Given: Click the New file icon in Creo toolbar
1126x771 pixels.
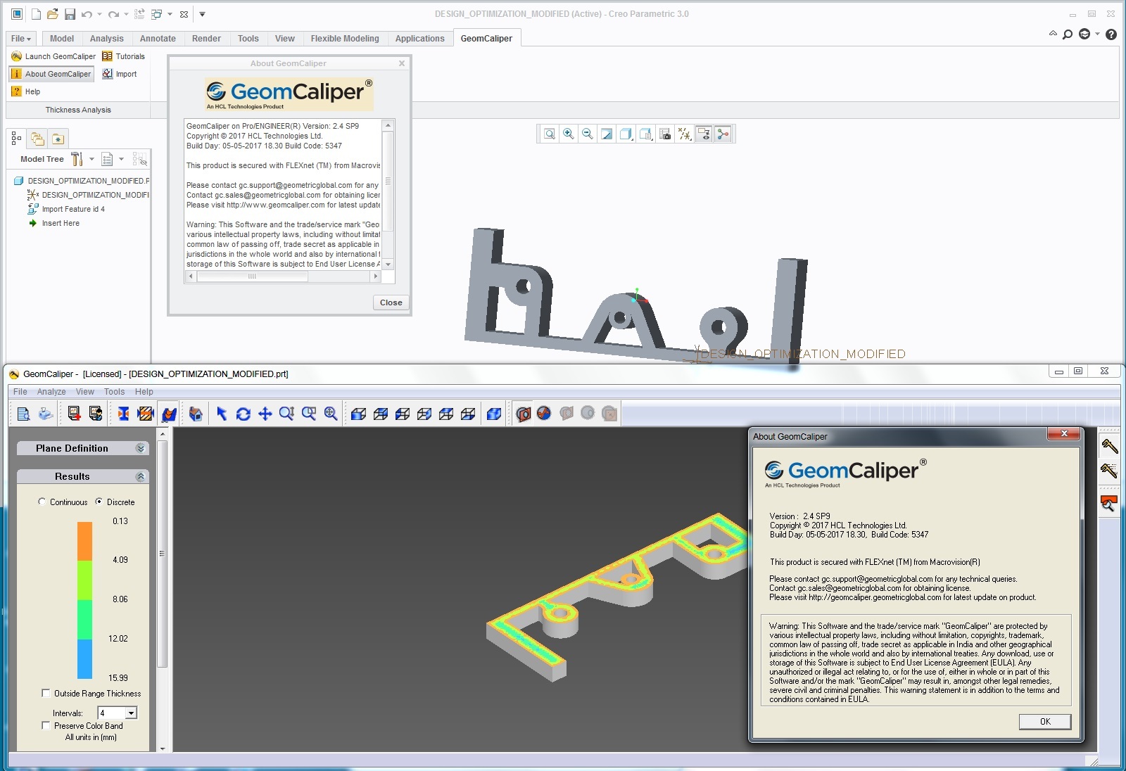Looking at the screenshot, I should [x=36, y=14].
